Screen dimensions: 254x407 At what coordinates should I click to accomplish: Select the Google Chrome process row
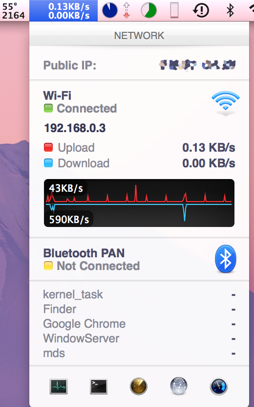pyautogui.click(x=139, y=324)
